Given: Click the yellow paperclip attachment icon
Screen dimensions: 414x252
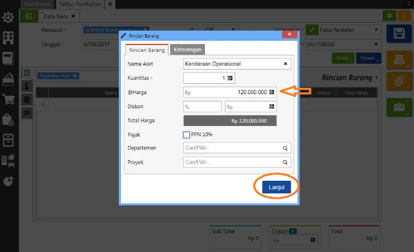Looking at the screenshot, I should pyautogui.click(x=399, y=81).
